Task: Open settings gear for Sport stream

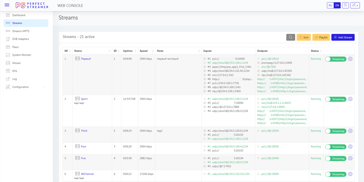Action: pyautogui.click(x=350, y=99)
